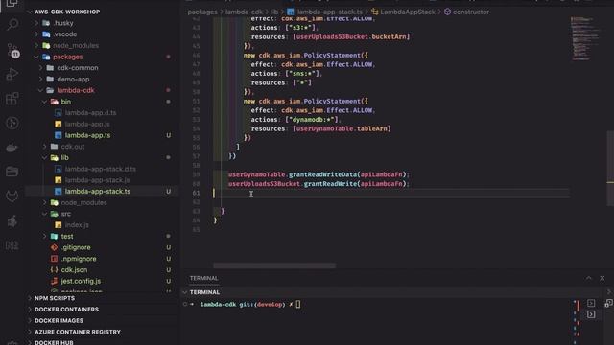
Task: Maximize the terminal panel with the up chevron
Action: tap(588, 278)
